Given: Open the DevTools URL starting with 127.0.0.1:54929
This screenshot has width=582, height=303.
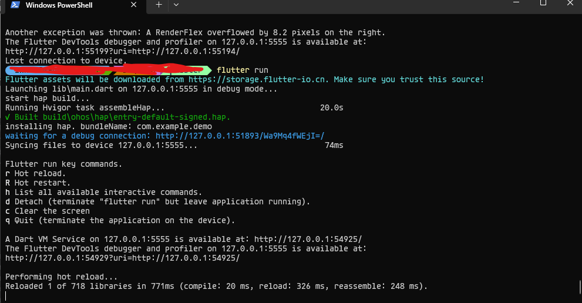Looking at the screenshot, I should click(x=123, y=258).
